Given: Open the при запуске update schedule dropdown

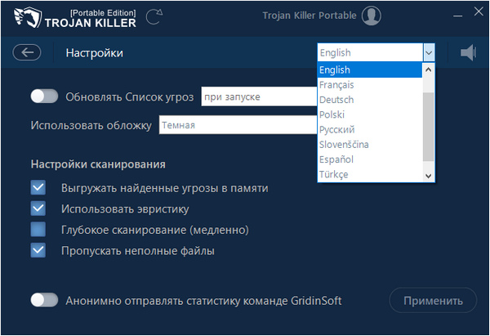Looking at the screenshot, I should pos(259,96).
